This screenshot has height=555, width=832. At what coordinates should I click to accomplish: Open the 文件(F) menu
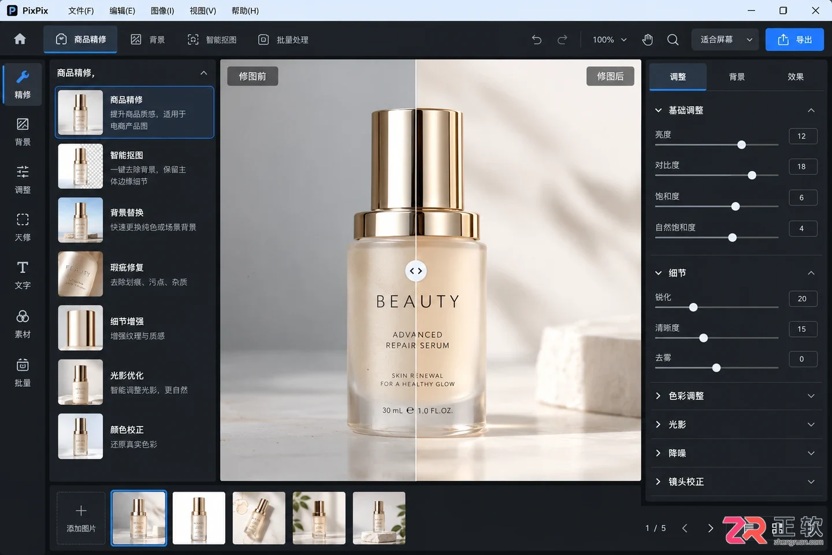coord(81,10)
